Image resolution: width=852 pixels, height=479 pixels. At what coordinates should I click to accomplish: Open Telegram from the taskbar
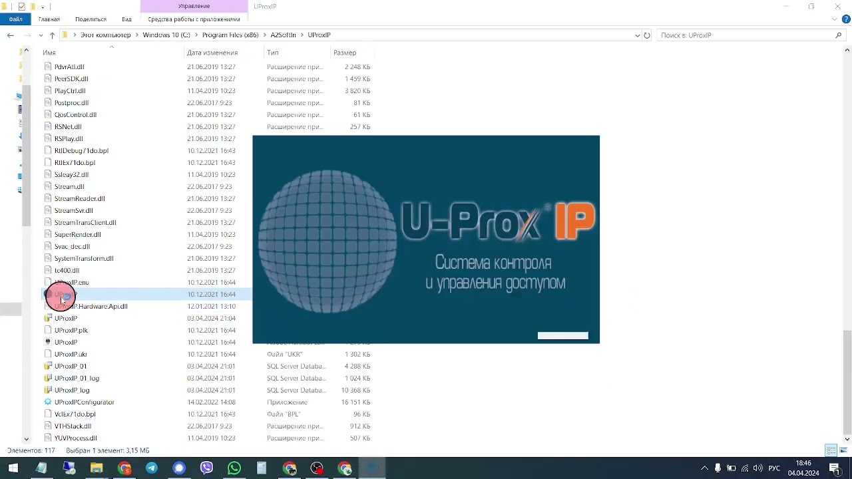point(152,468)
